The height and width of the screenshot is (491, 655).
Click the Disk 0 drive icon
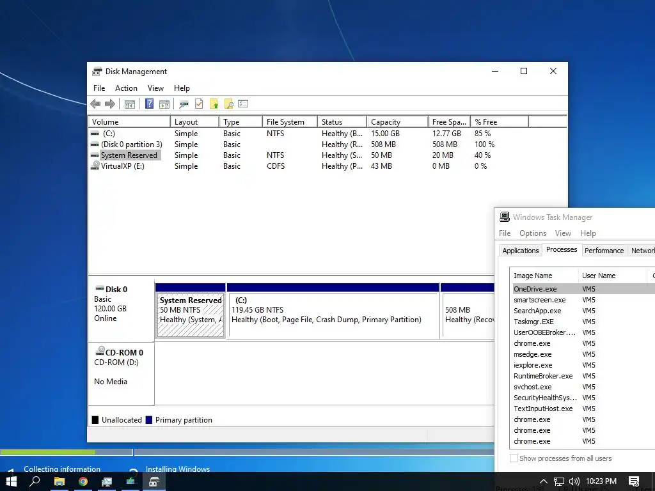[100, 288]
